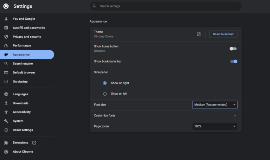Turn off the Show bookmarks bar toggle
This screenshot has width=270, height=160.
(233, 62)
